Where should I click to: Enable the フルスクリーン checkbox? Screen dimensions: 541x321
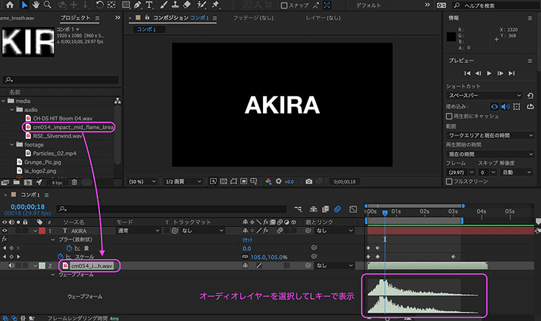point(449,181)
